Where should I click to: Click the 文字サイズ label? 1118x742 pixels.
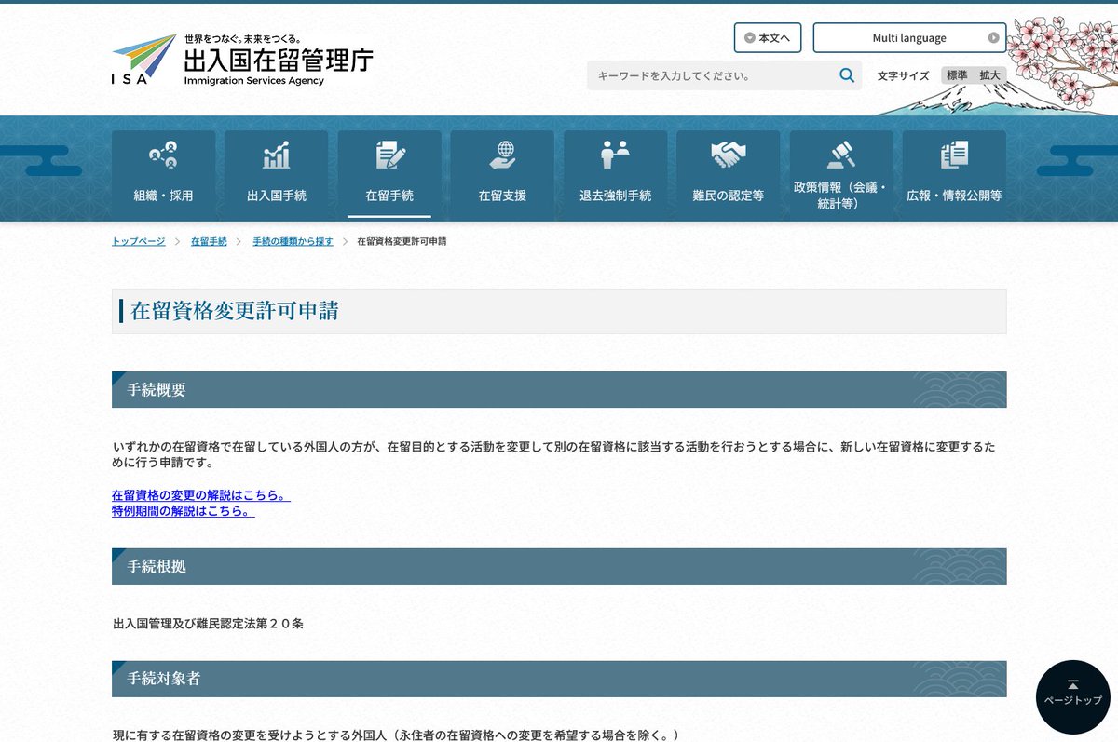click(x=903, y=75)
